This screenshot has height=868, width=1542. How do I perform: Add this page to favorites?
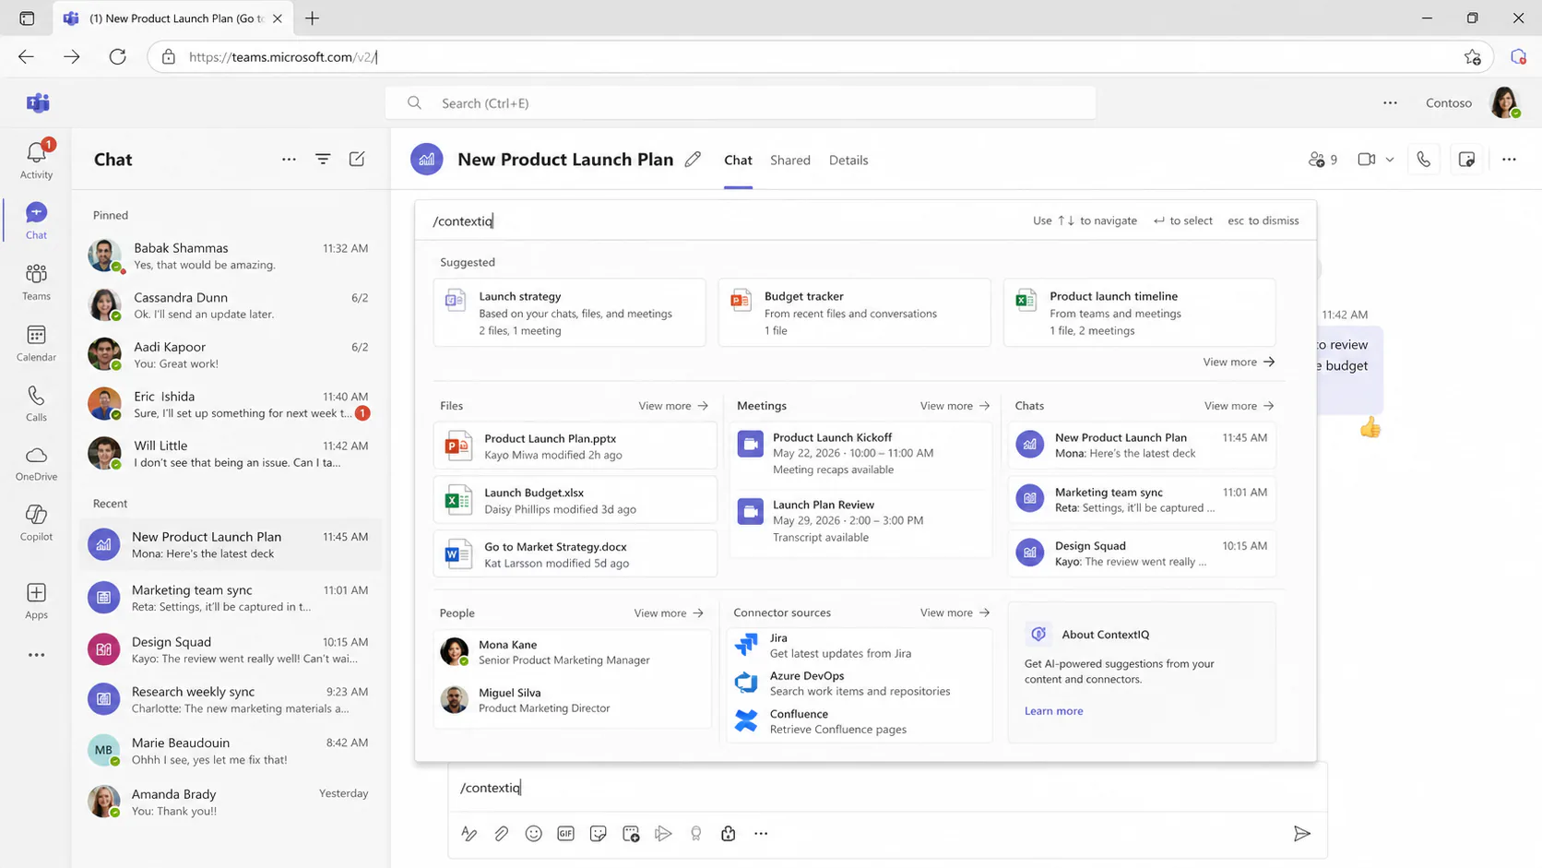tap(1472, 57)
